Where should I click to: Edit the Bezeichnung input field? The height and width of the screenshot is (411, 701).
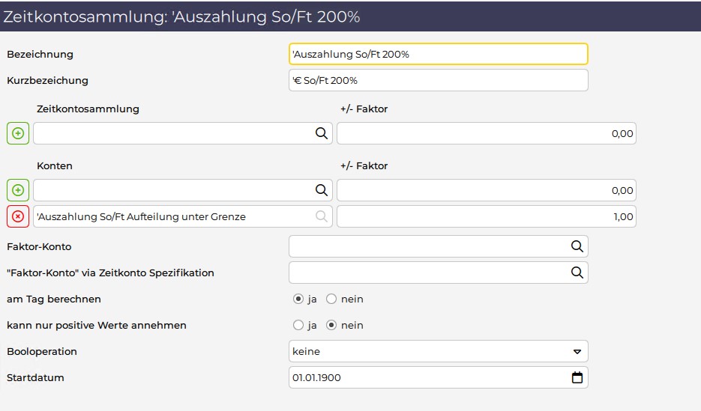click(438, 54)
